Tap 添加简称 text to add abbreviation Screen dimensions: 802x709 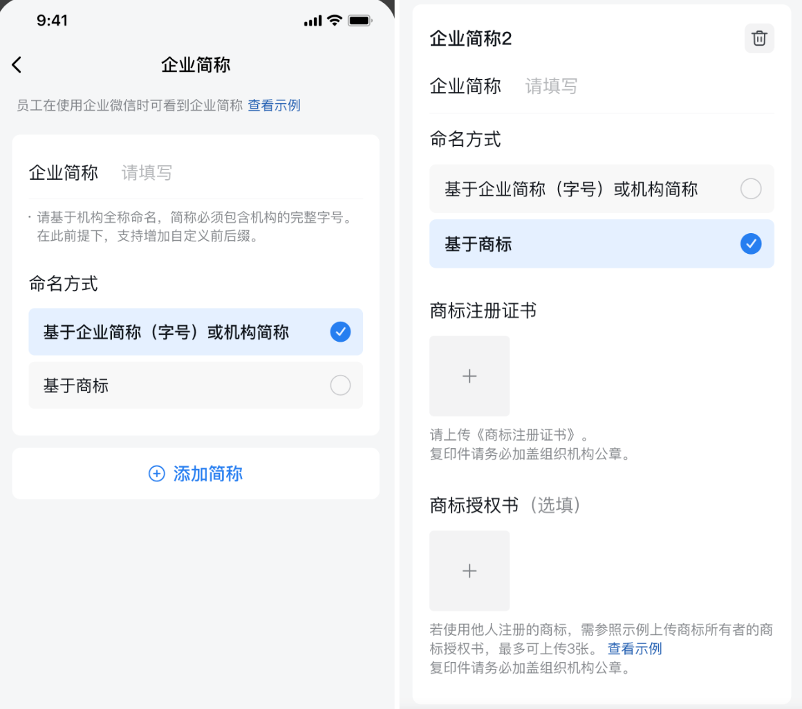pos(207,474)
